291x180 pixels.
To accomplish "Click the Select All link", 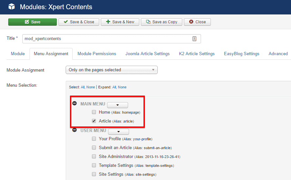I will (x=82, y=87).
